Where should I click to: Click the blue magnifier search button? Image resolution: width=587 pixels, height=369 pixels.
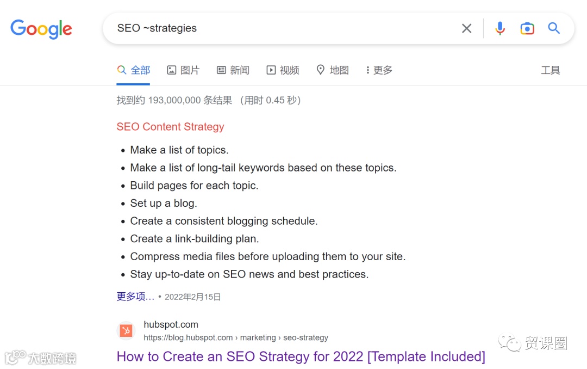554,28
